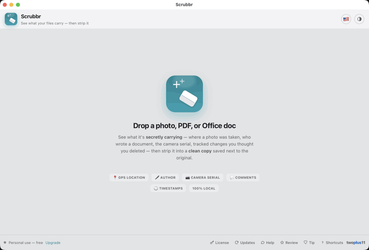The height and width of the screenshot is (250, 369).
Task: Click the Tip heart button
Action: pyautogui.click(x=309, y=242)
